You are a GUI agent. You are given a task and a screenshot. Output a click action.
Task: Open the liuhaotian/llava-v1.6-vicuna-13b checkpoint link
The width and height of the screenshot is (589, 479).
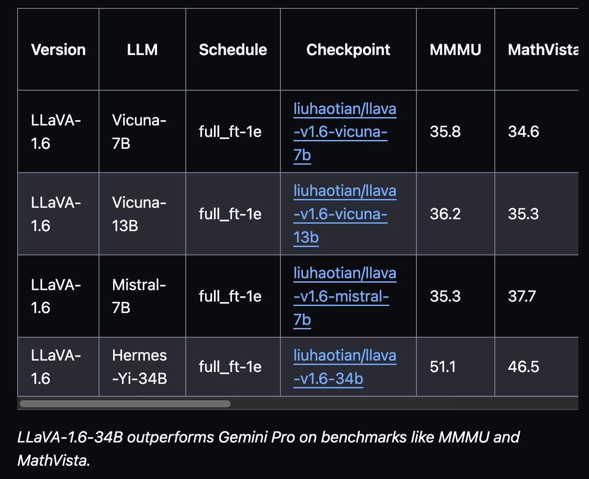(344, 214)
